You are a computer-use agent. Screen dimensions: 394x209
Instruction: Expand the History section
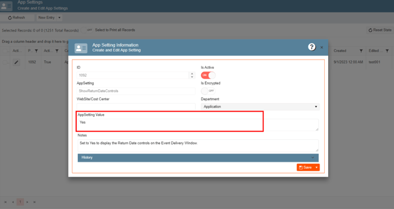(x=198, y=157)
